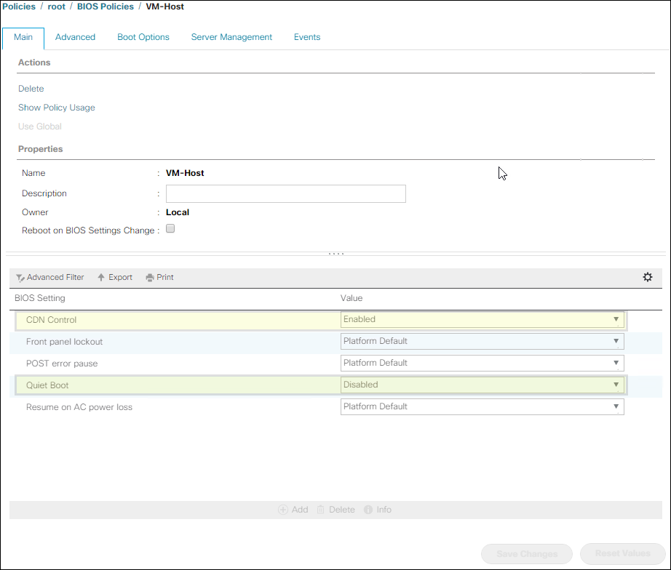Click BIOS Policies in the breadcrumb
Screen dimensions: 671x570
[x=106, y=7]
